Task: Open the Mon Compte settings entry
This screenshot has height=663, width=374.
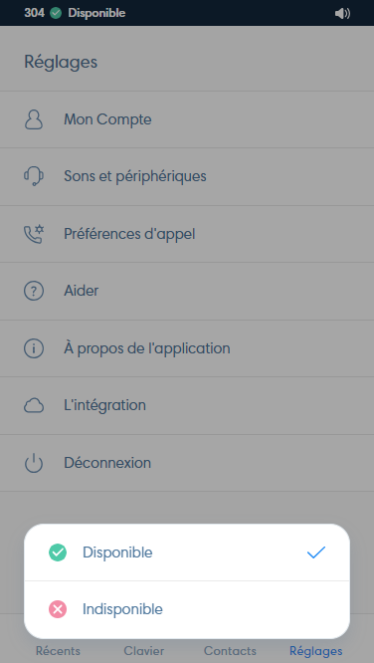Action: [x=187, y=119]
